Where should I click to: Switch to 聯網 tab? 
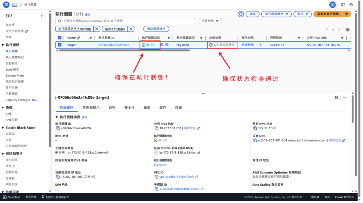coord(148,108)
